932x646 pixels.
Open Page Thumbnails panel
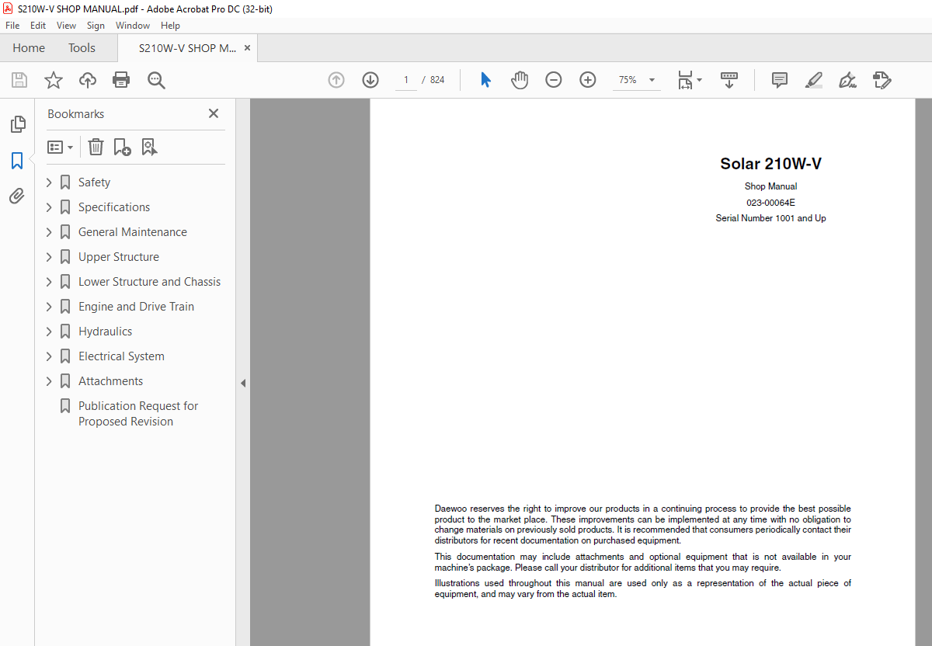[17, 124]
